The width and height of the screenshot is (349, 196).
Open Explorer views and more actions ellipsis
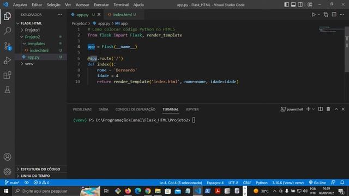point(60,15)
